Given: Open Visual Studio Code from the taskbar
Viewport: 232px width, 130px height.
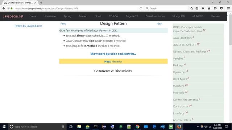Looking at the screenshot, I should coord(162,127).
